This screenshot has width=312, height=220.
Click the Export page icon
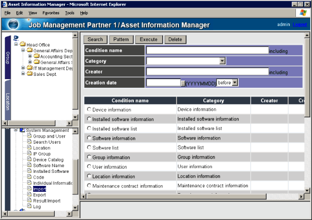pyautogui.click(x=29, y=195)
